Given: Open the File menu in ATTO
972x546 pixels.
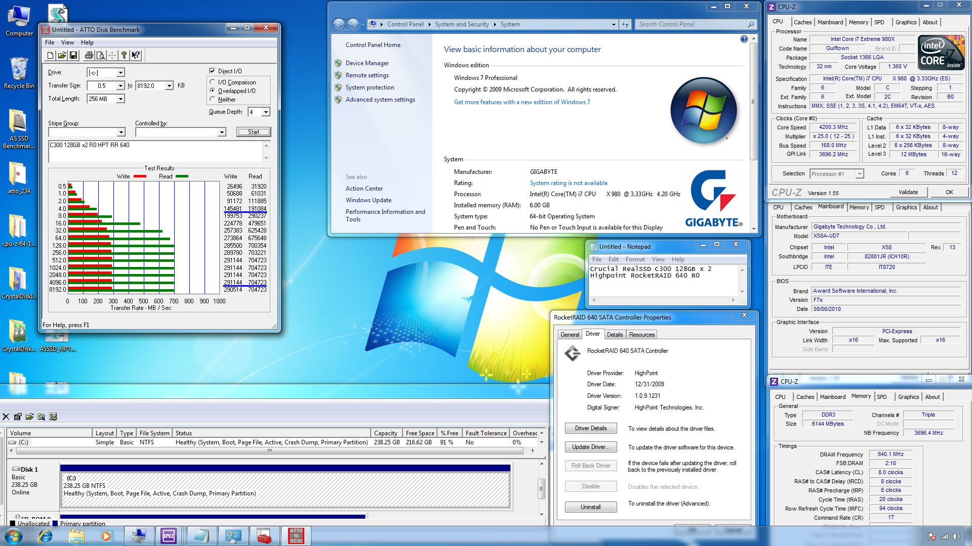Looking at the screenshot, I should coord(50,42).
